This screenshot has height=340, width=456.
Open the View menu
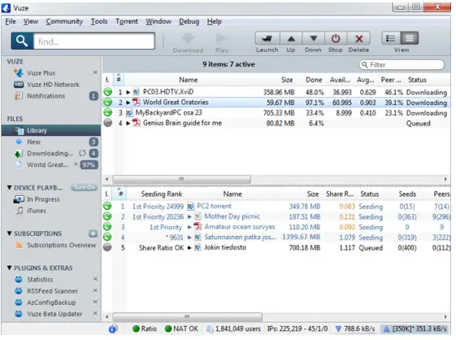coord(31,21)
